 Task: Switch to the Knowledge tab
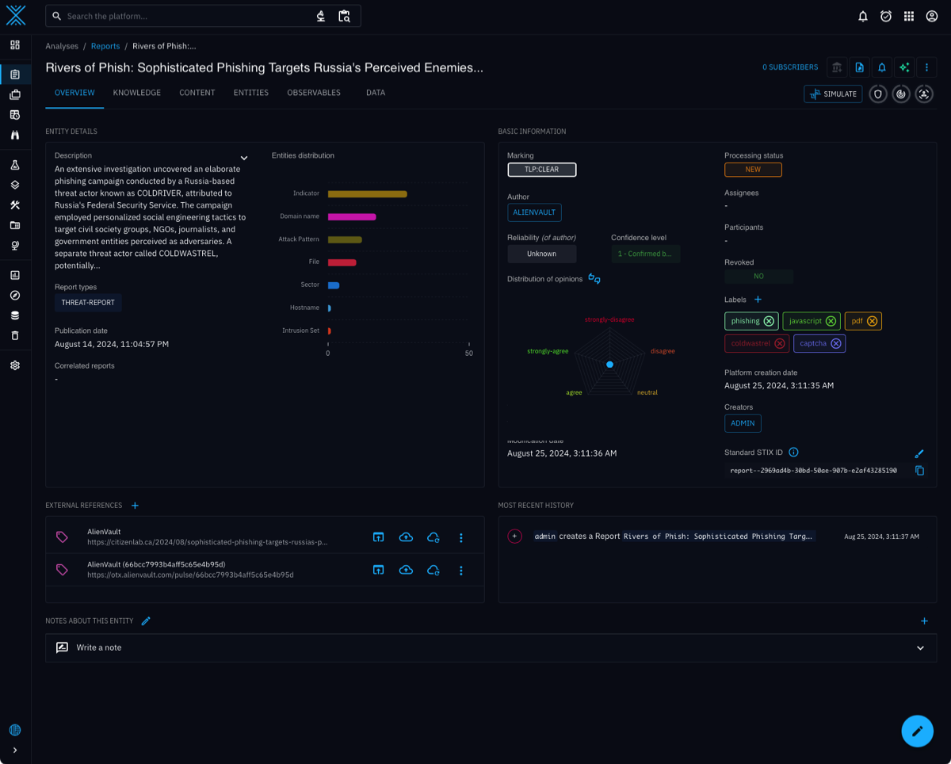(136, 93)
